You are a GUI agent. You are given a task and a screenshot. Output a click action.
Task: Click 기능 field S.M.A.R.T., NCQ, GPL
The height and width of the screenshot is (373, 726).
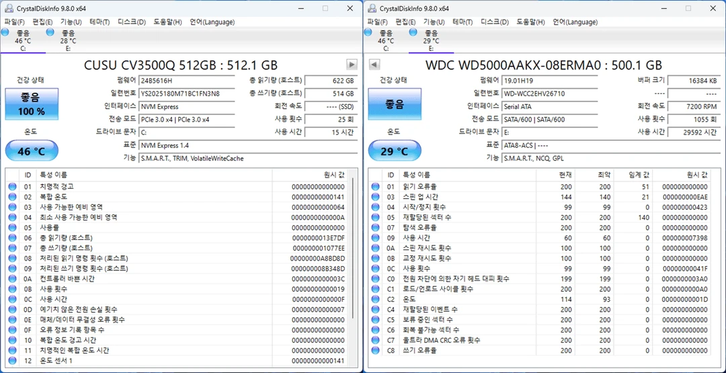pyautogui.click(x=610, y=158)
